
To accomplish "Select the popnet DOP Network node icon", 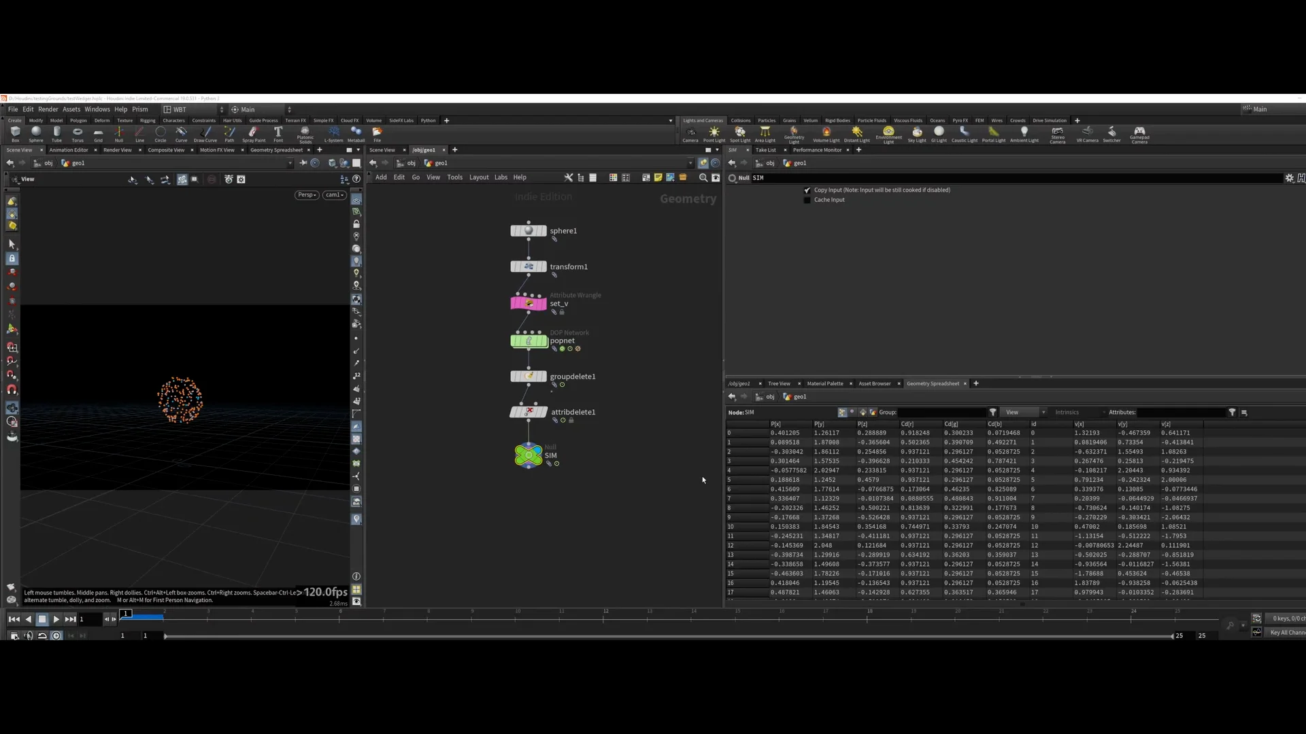I will point(529,340).
